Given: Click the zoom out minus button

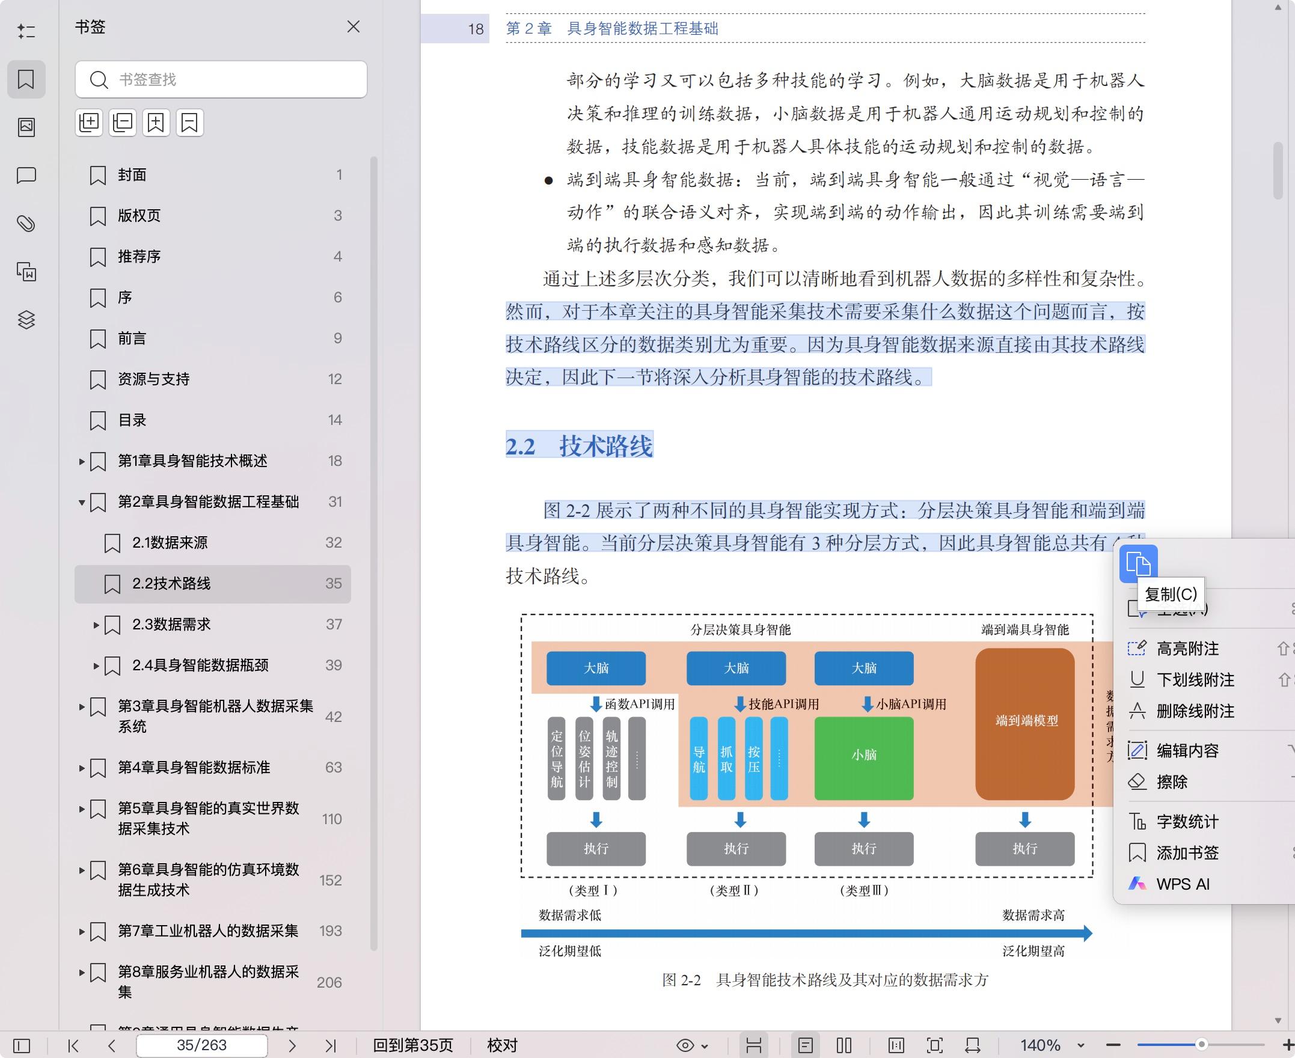Looking at the screenshot, I should pyautogui.click(x=1113, y=1045).
